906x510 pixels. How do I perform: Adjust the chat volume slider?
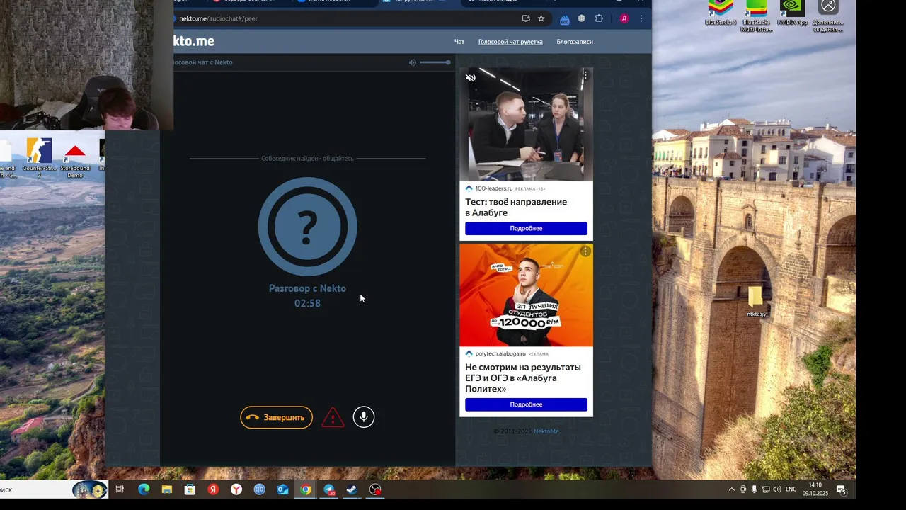click(x=435, y=62)
